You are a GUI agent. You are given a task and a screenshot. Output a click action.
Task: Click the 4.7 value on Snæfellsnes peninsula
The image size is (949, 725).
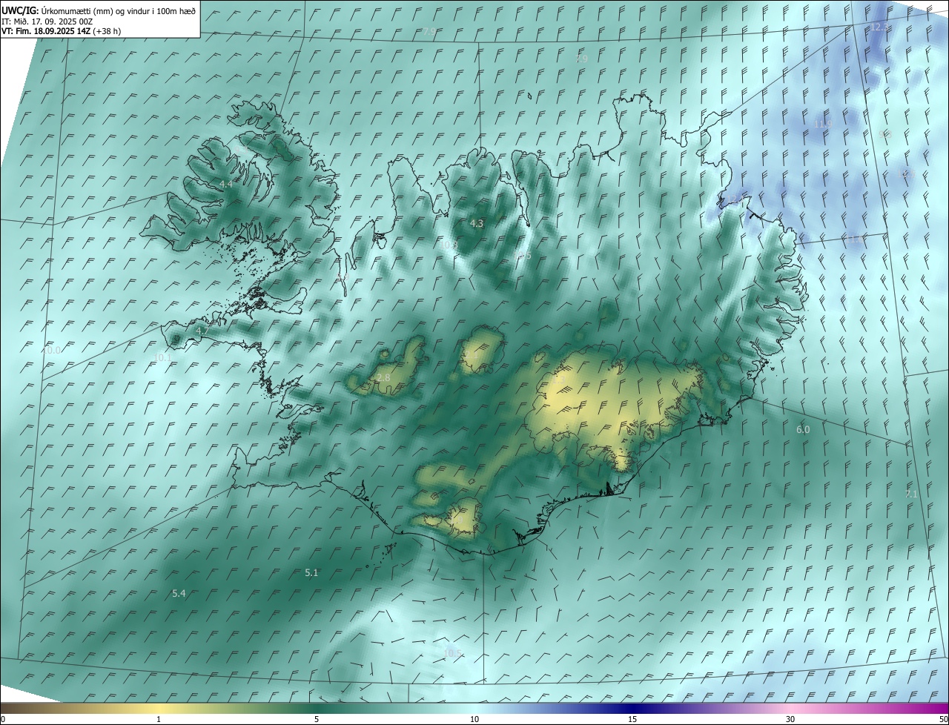202,331
